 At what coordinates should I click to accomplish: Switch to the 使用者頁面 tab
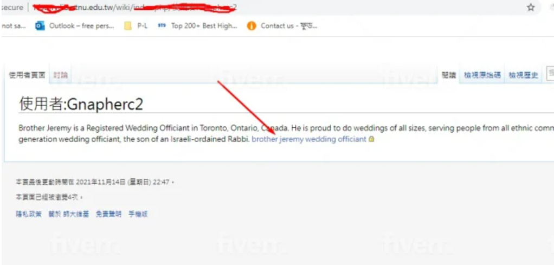coord(27,75)
